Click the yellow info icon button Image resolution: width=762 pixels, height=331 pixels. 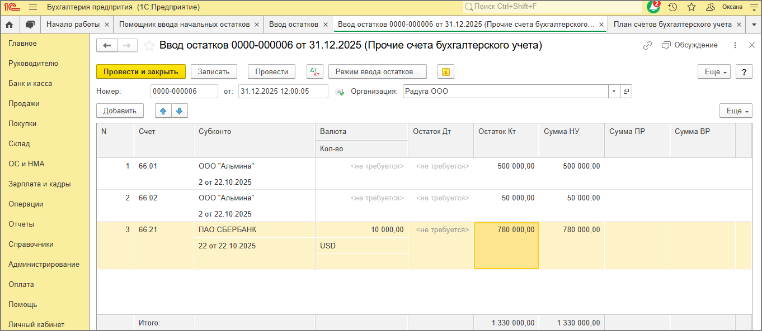tap(446, 71)
